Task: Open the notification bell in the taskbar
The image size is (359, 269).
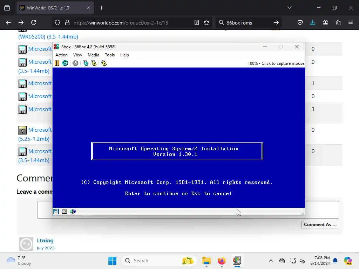Action: pos(335,261)
